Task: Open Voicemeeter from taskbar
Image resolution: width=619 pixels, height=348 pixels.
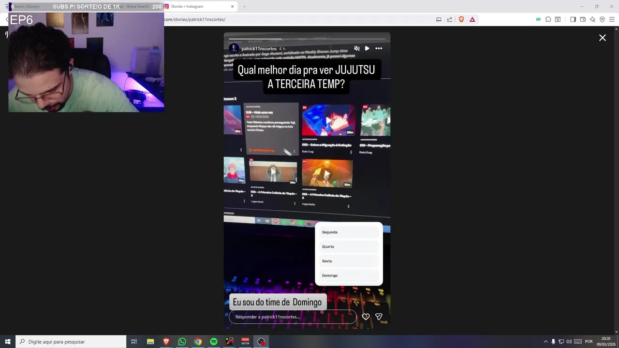Action: 245,342
